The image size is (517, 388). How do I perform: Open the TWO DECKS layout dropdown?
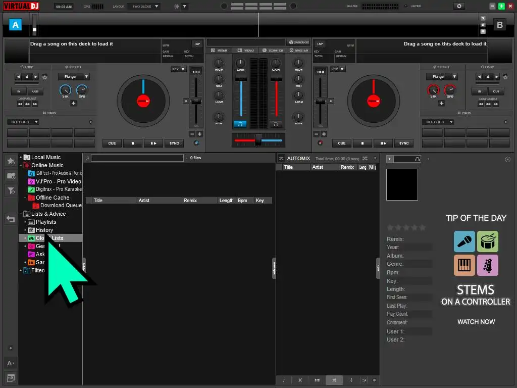click(x=145, y=6)
